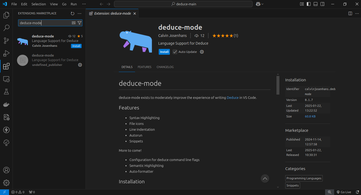Open the File menu

(x=14, y=4)
